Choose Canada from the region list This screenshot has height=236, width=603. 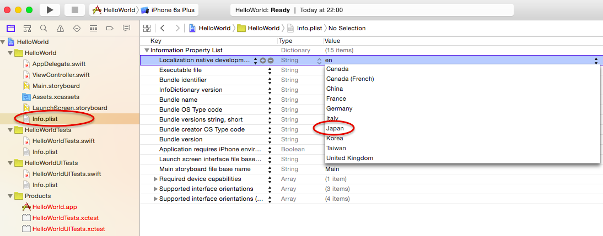coord(337,69)
